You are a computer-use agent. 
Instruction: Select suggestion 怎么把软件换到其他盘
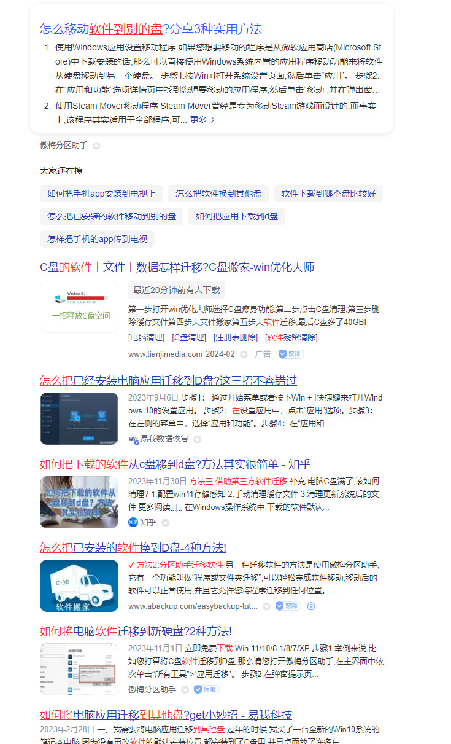click(218, 194)
